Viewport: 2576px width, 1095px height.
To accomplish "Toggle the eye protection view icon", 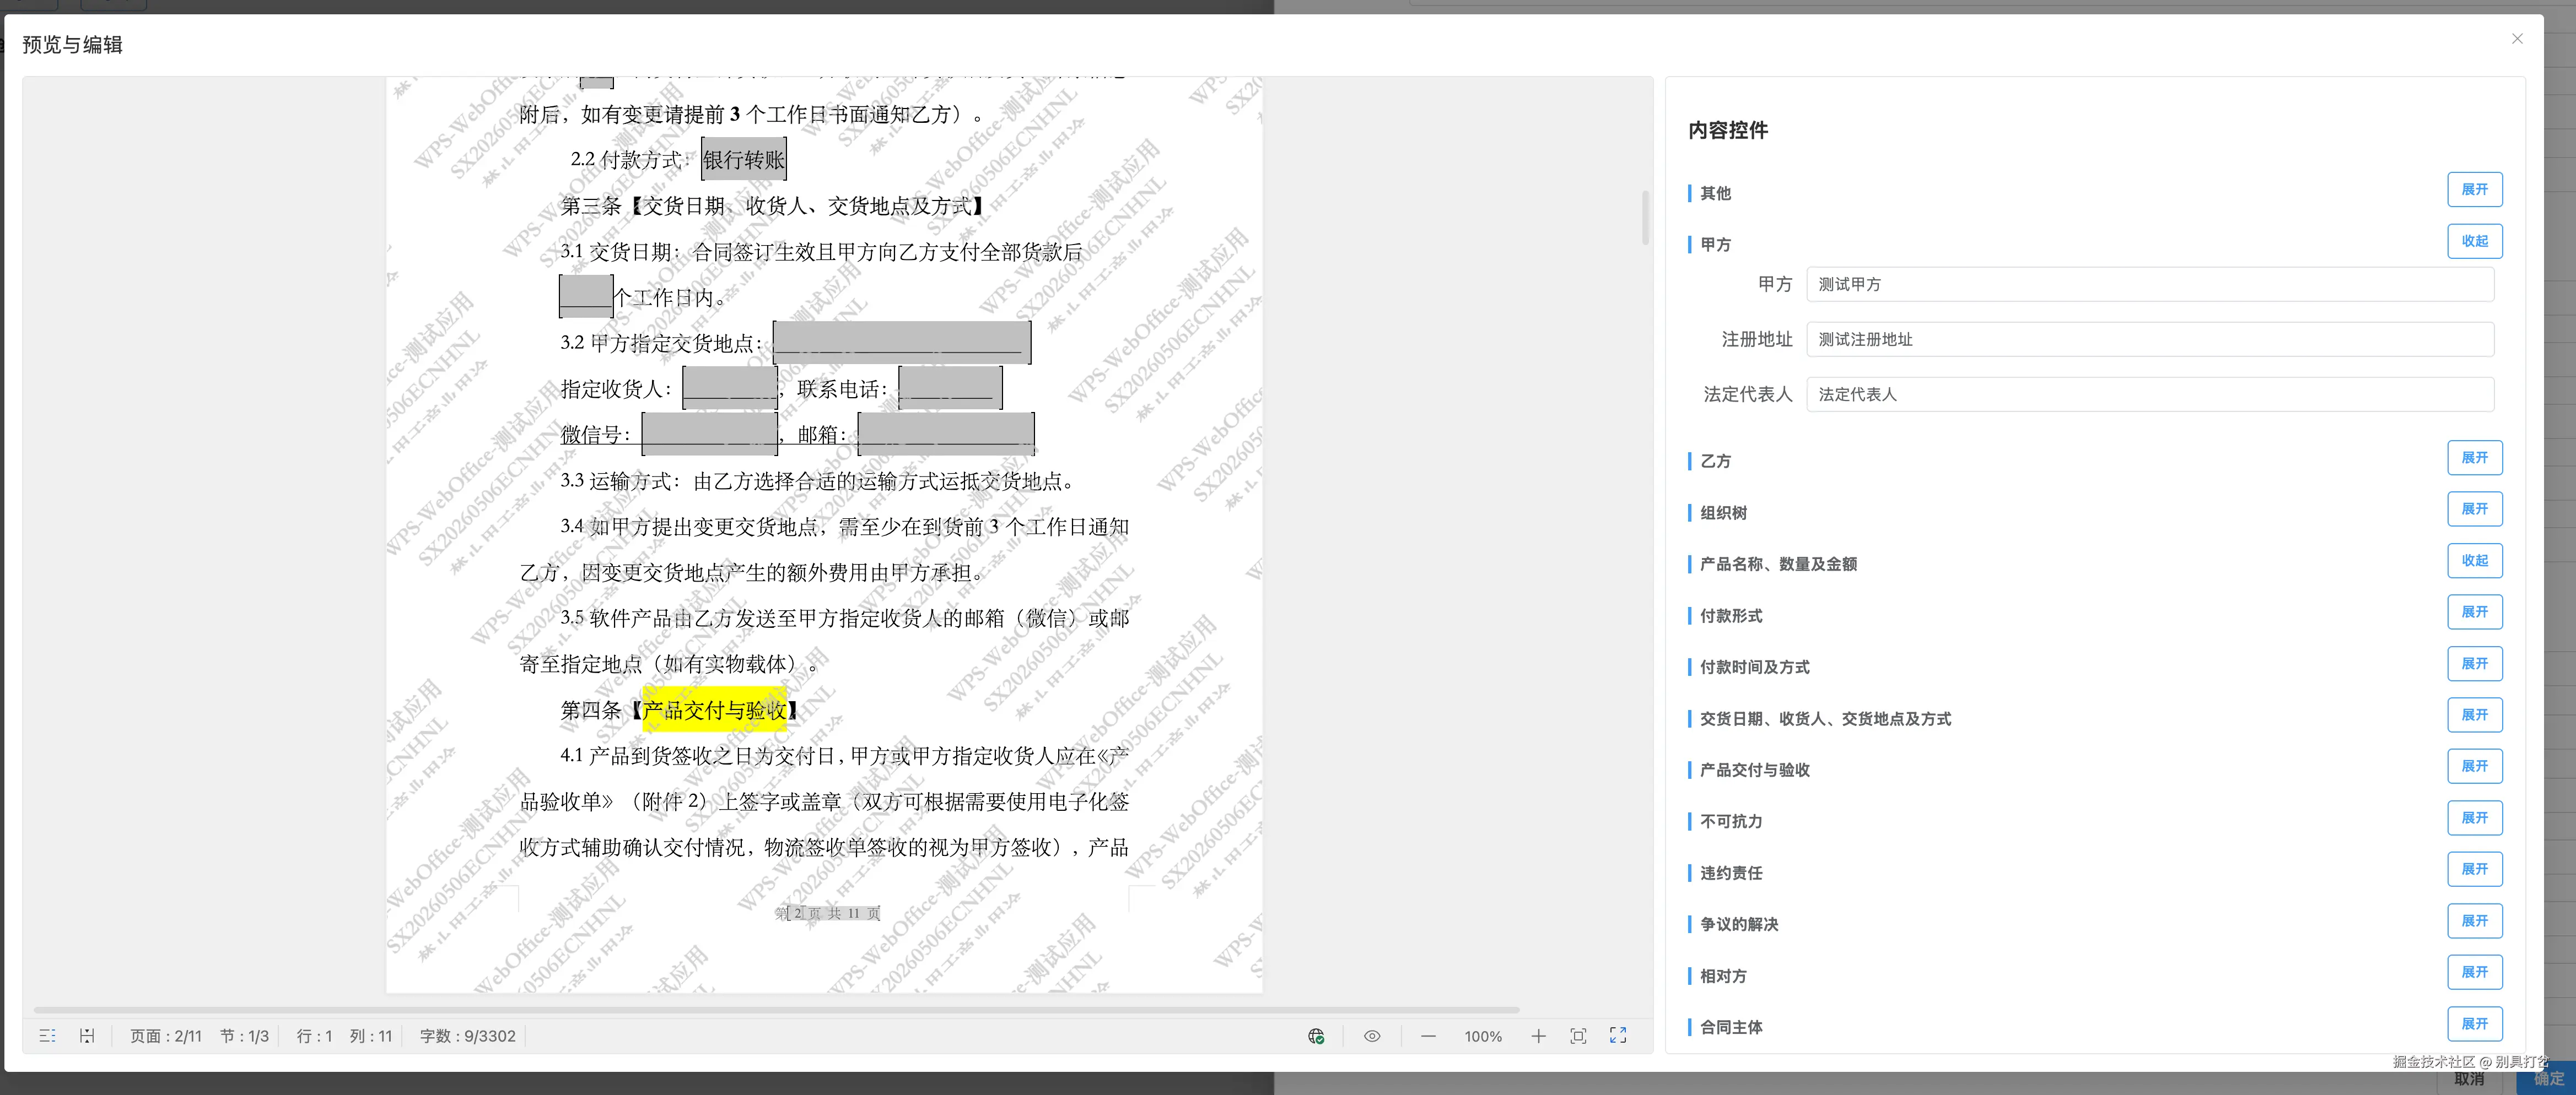I will [1372, 1036].
